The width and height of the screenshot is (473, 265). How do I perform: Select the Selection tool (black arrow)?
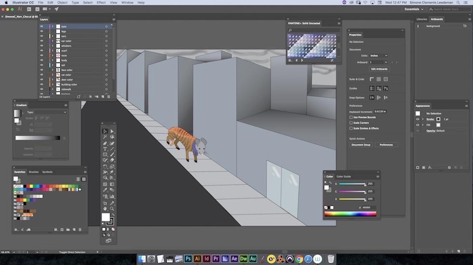[x=105, y=131]
